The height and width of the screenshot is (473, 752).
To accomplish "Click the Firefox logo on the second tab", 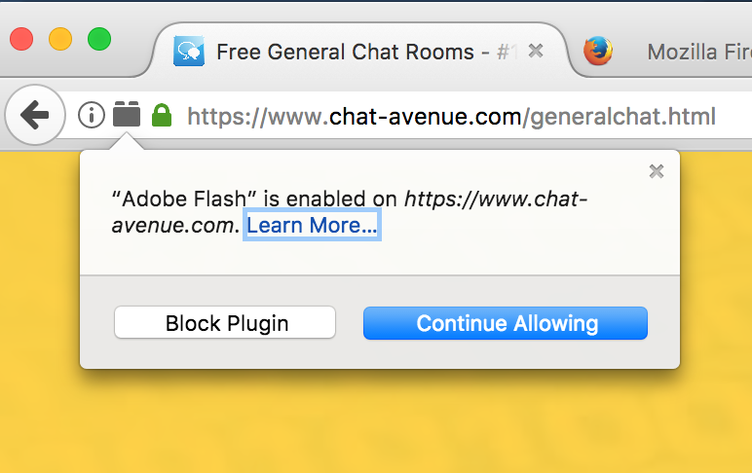I will (x=598, y=52).
